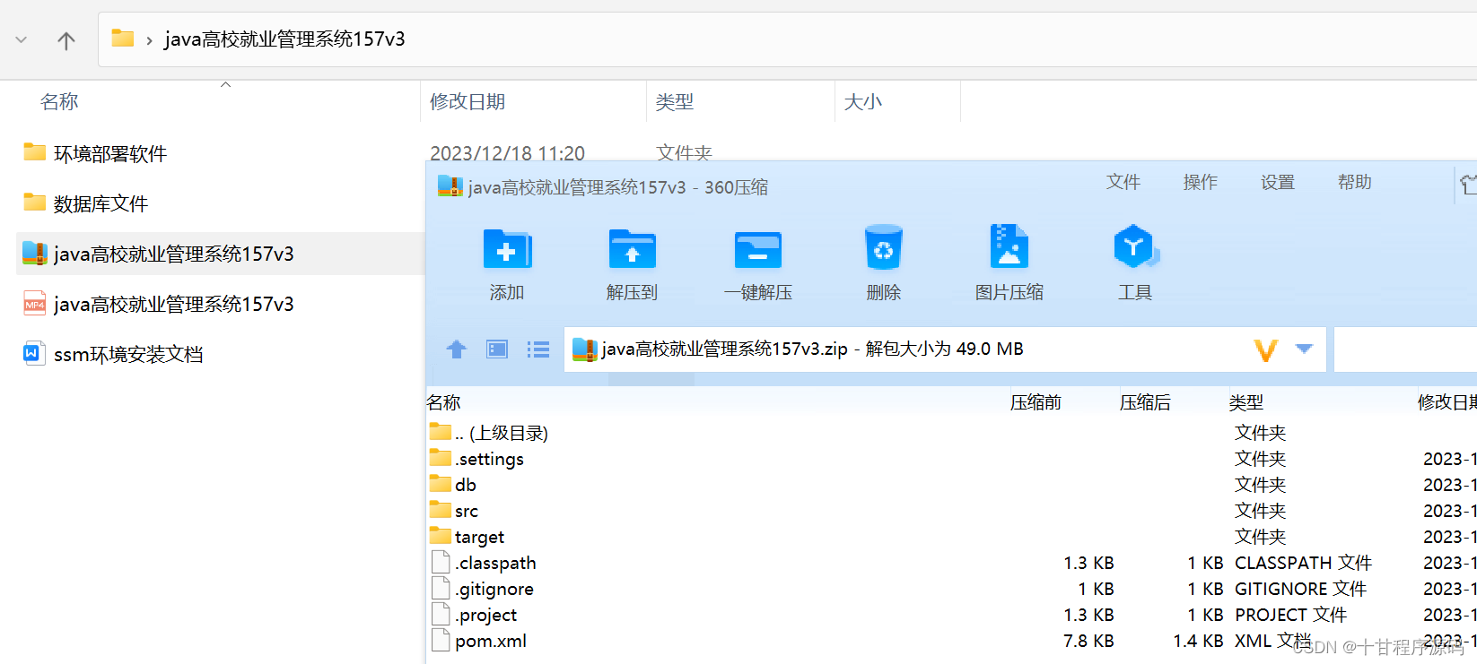
Task: Click the 7.8 KB size of pom.xml
Action: [x=1088, y=641]
